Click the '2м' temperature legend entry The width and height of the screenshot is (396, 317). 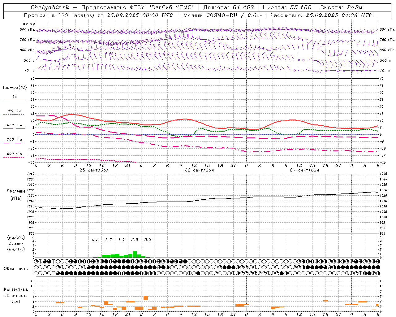[15, 97]
